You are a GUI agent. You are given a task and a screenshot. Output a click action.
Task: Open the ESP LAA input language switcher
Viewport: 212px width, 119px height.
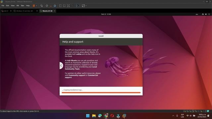(182, 116)
